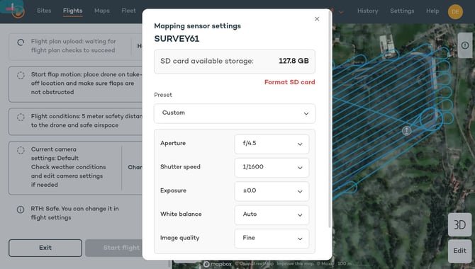Click the map info icon button
The image size is (475, 269).
[x=465, y=45]
